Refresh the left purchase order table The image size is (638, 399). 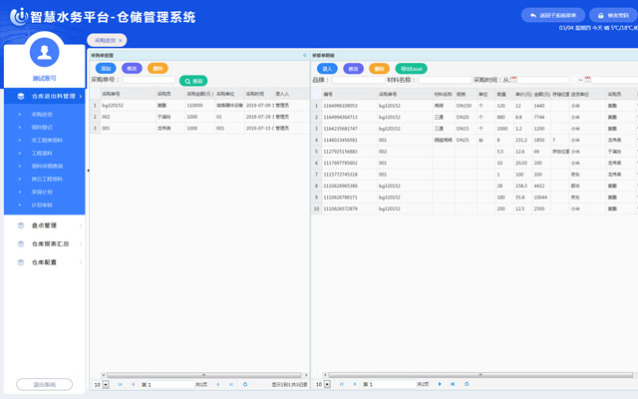point(246,384)
